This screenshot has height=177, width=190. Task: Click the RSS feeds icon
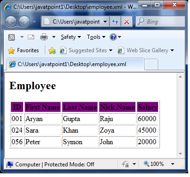12,37
